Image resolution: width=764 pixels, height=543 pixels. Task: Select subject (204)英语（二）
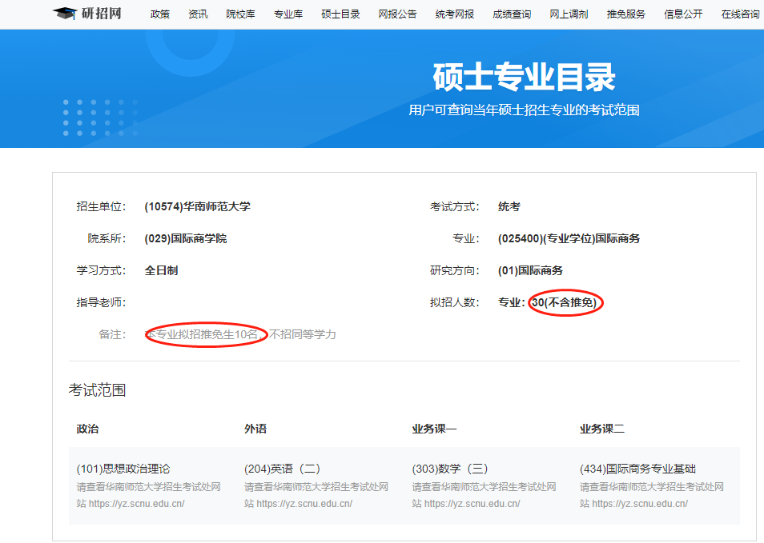pos(283,469)
